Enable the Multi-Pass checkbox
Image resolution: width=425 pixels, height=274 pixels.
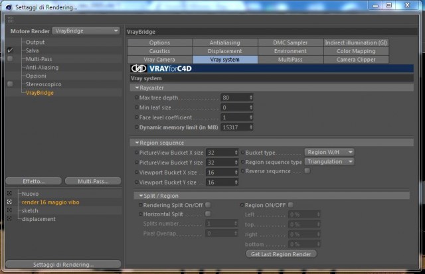pos(10,59)
